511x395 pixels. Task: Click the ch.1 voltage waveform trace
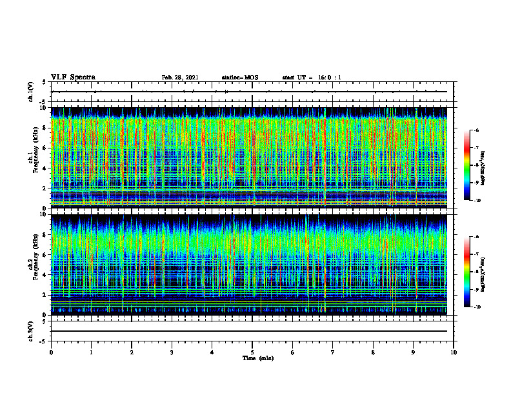tap(249, 92)
